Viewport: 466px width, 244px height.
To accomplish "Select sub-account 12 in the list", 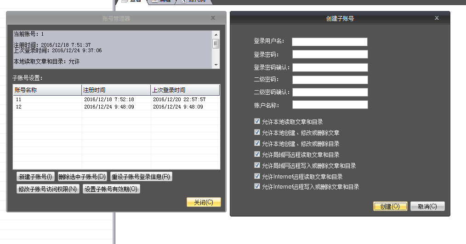I will tap(18, 107).
